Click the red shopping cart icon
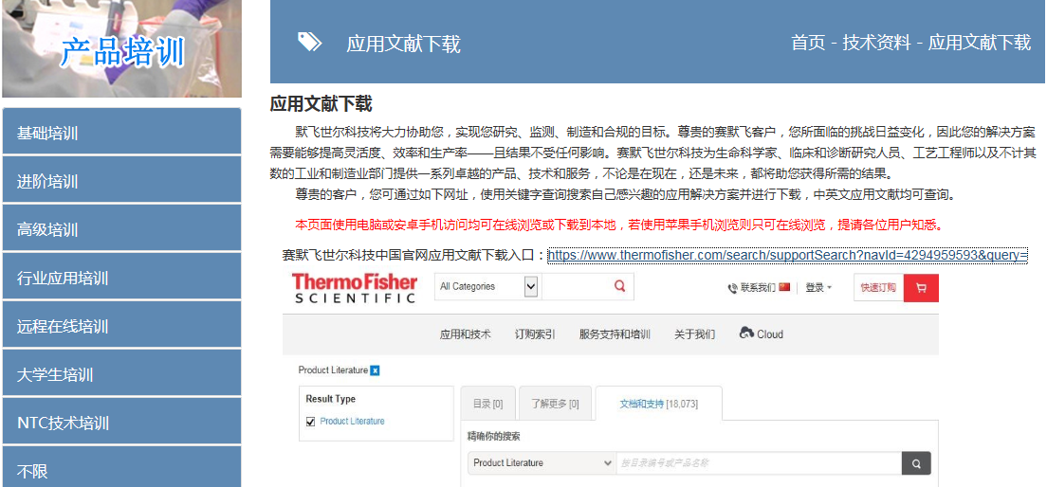The image size is (1047, 487). pyautogui.click(x=922, y=288)
